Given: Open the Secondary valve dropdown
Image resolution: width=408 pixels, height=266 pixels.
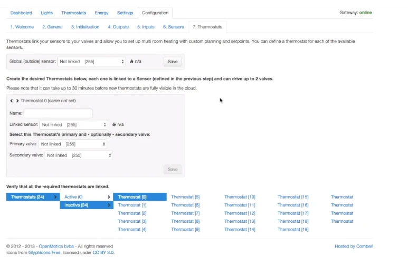Looking at the screenshot, I should tap(79, 155).
